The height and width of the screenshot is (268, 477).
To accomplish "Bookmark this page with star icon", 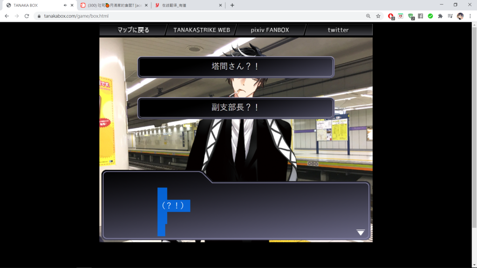I will coord(378,16).
